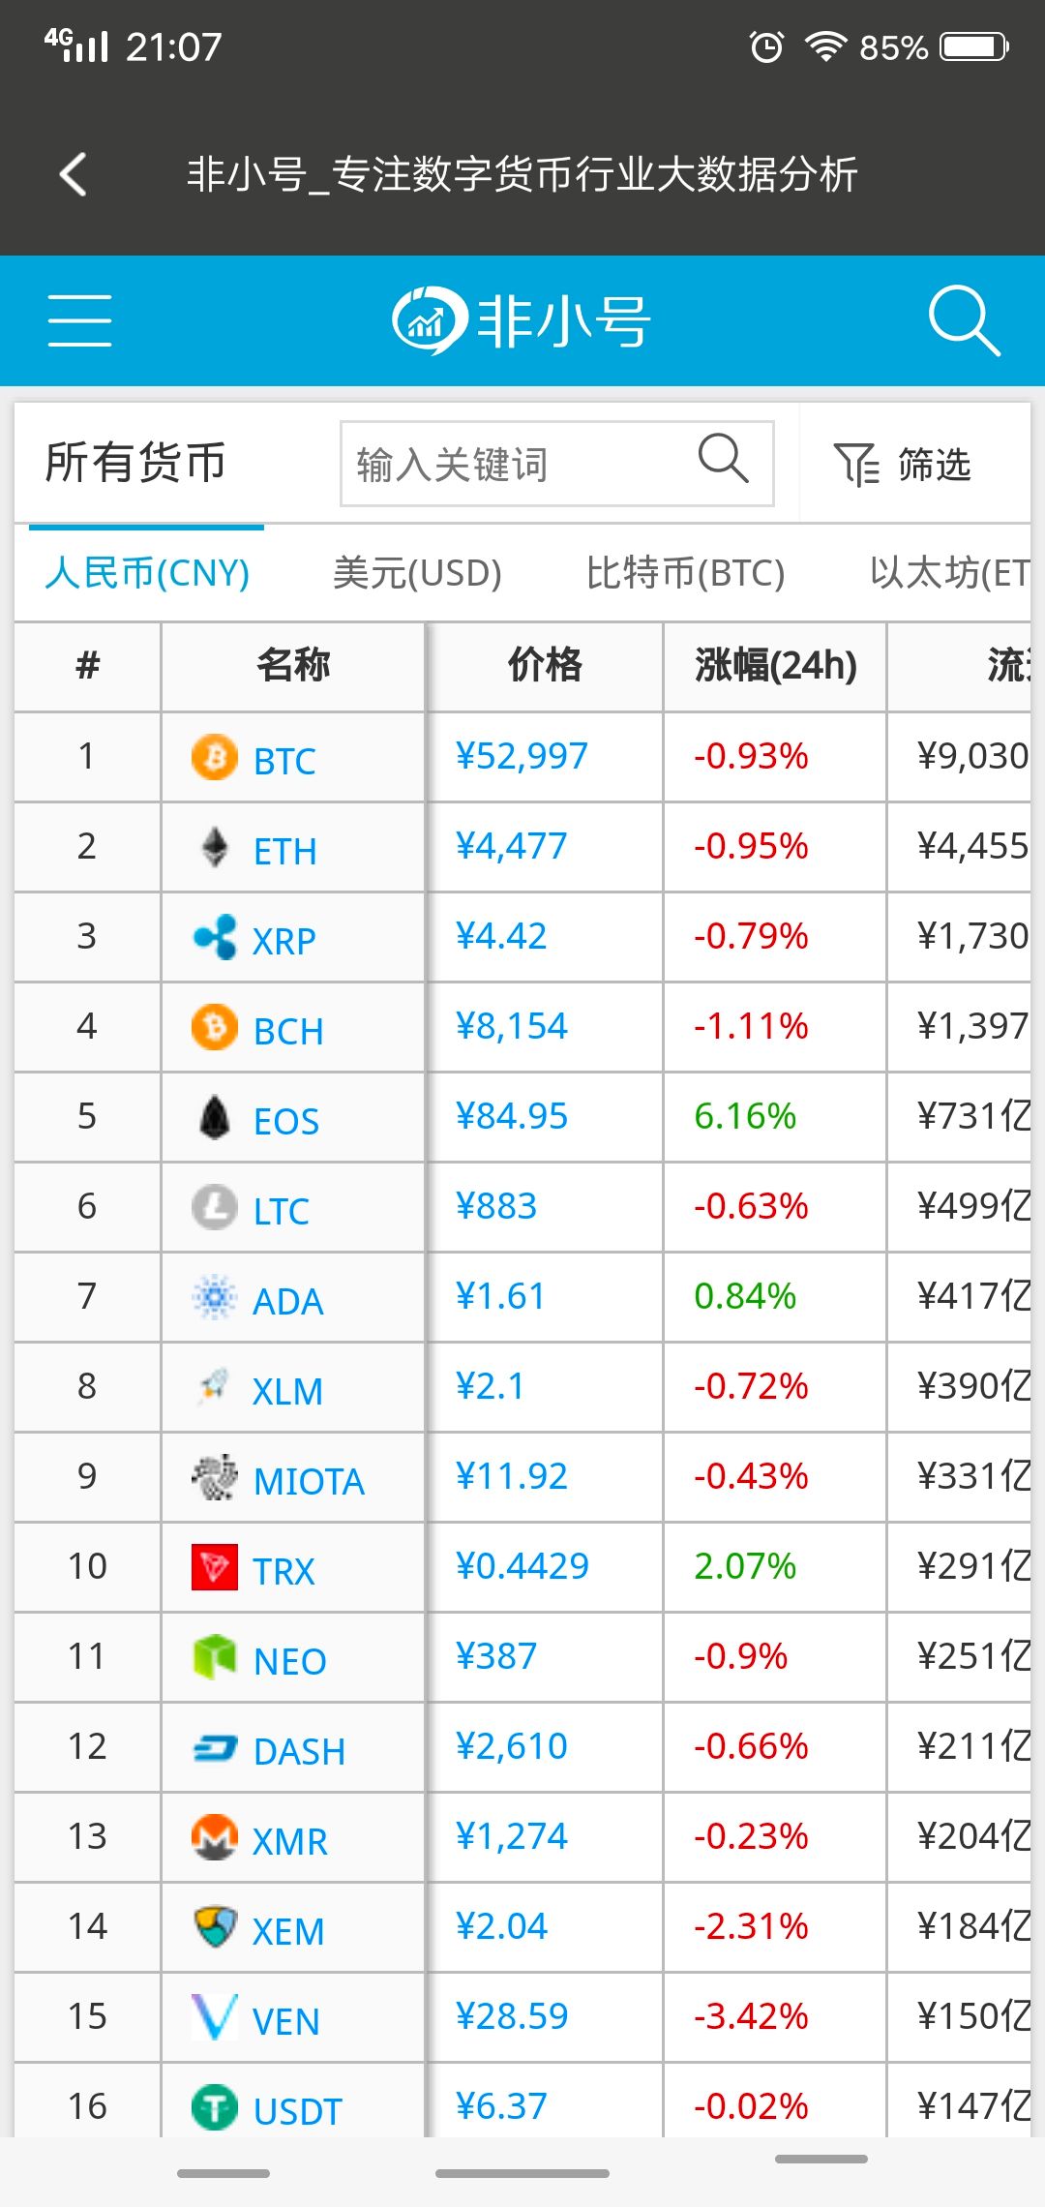Tap the header magnifier search icon
This screenshot has height=2207, width=1045.
pyautogui.click(x=964, y=320)
